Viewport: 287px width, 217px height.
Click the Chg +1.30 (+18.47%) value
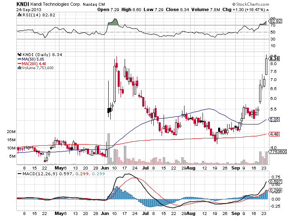click(x=244, y=9)
